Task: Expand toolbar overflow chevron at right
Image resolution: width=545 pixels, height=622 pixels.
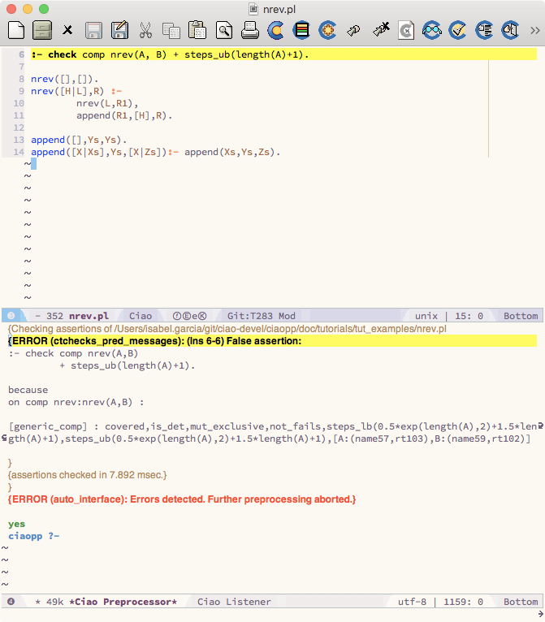Action: click(x=534, y=31)
